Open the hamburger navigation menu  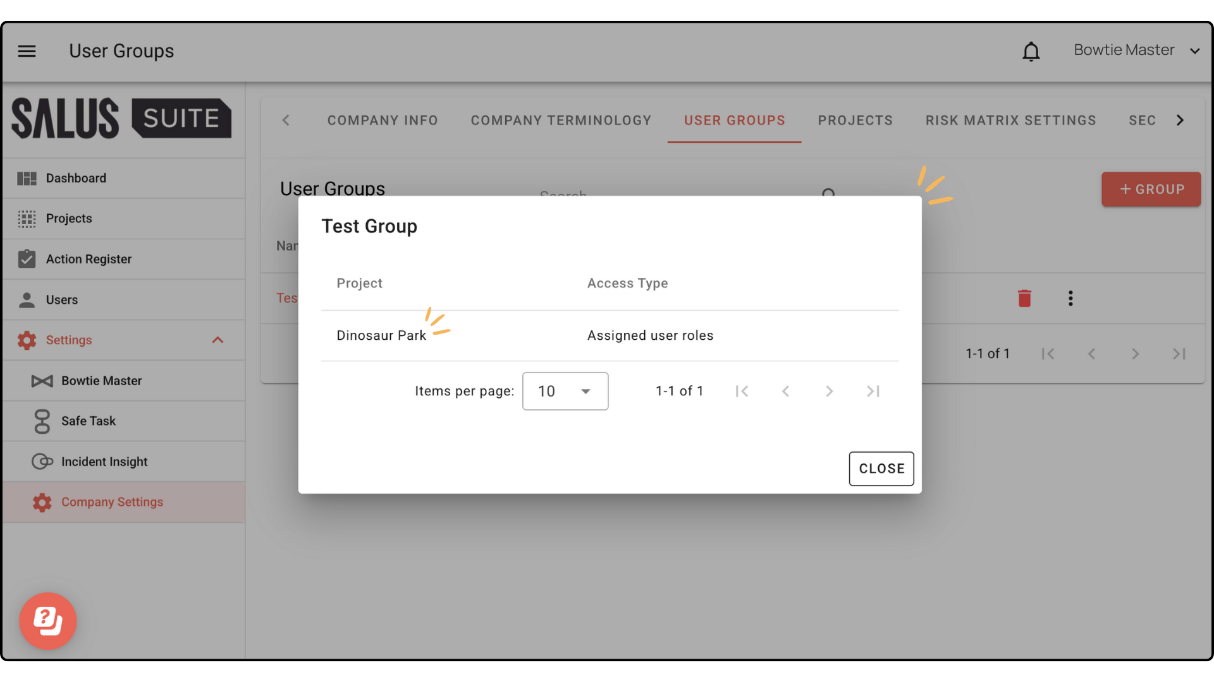pos(27,51)
